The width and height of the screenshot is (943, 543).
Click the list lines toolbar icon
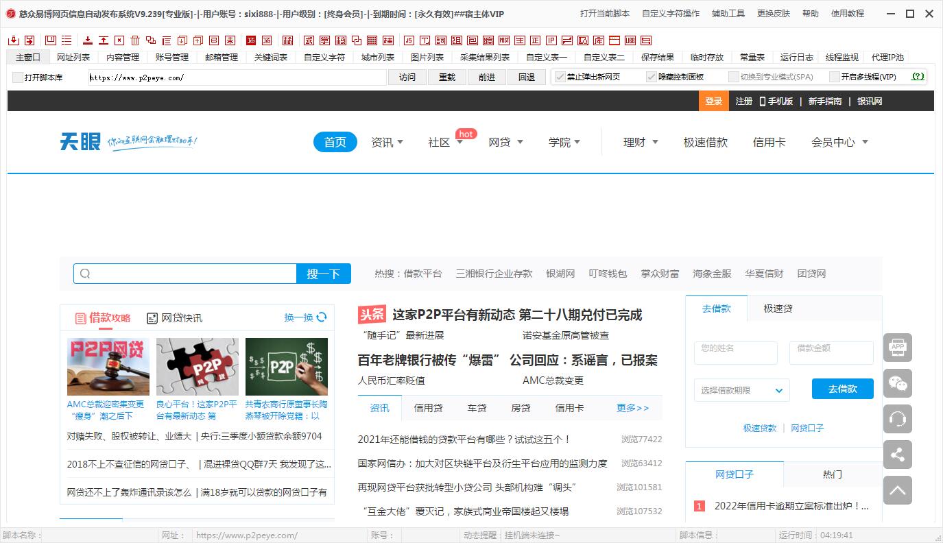(x=67, y=40)
